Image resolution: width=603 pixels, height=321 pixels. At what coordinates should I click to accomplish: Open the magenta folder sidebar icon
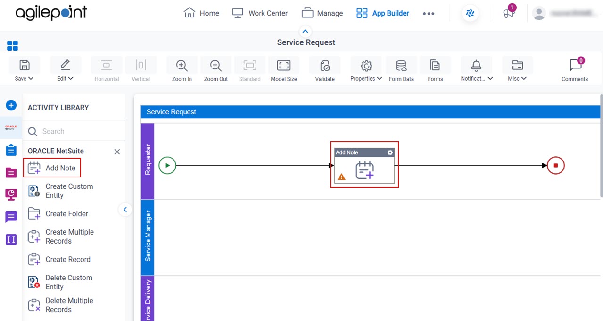pos(11,172)
